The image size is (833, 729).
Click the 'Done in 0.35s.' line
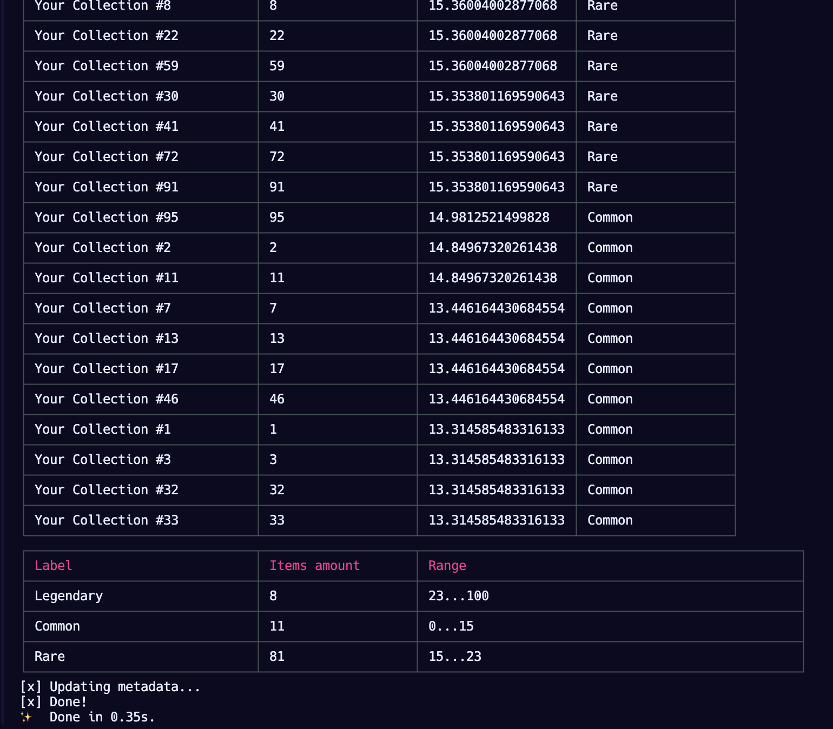click(x=102, y=717)
